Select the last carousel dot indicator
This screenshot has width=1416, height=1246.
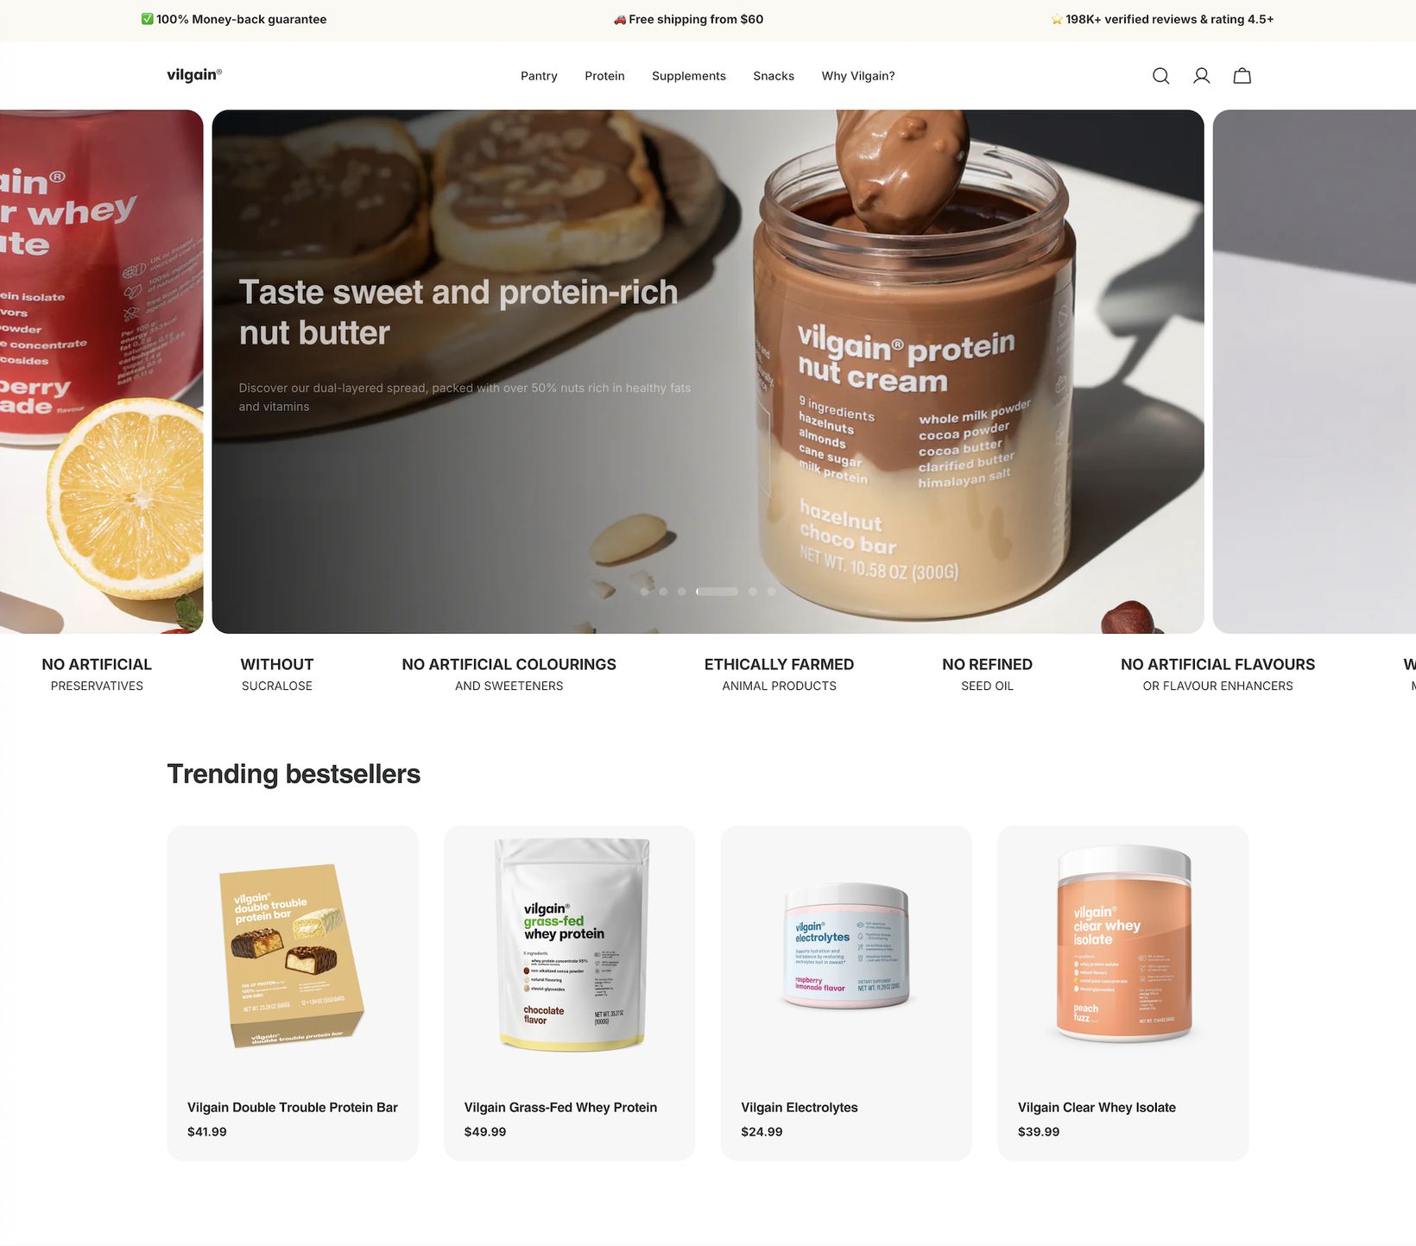click(771, 591)
